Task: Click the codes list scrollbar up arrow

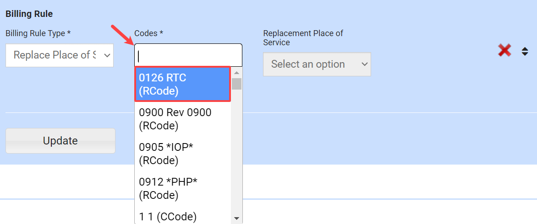Action: coord(236,72)
